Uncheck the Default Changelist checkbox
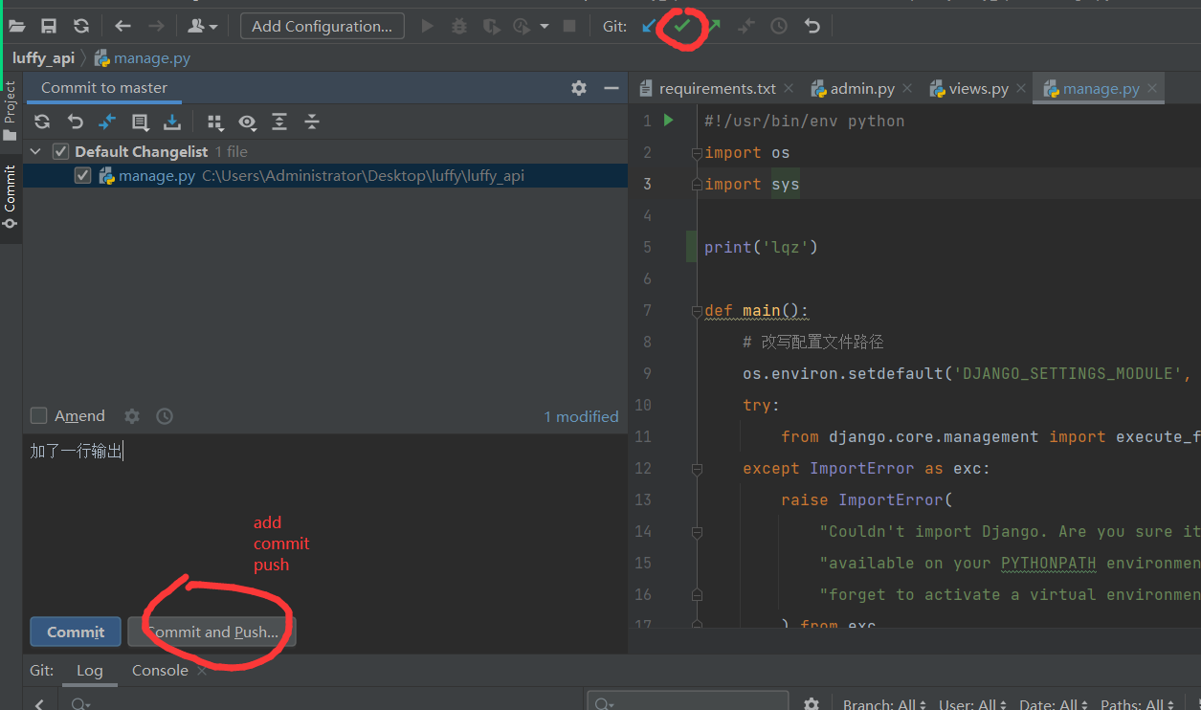Screen dimensions: 1201x710 pyautogui.click(x=60, y=151)
